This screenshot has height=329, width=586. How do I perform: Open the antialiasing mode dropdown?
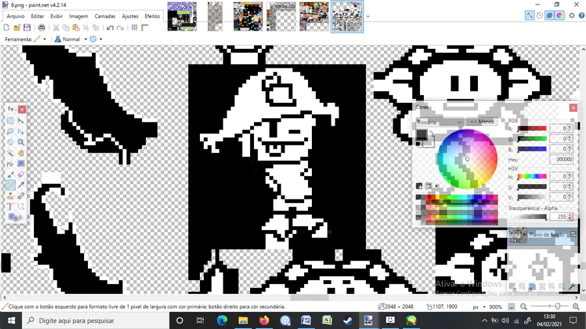click(100, 39)
